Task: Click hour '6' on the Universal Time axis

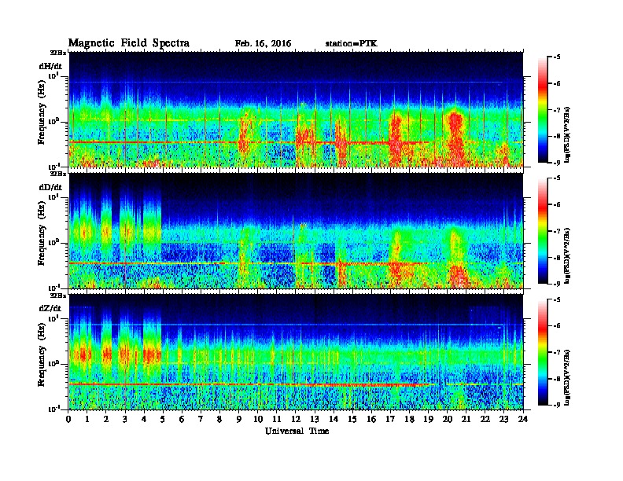Action: coord(182,419)
